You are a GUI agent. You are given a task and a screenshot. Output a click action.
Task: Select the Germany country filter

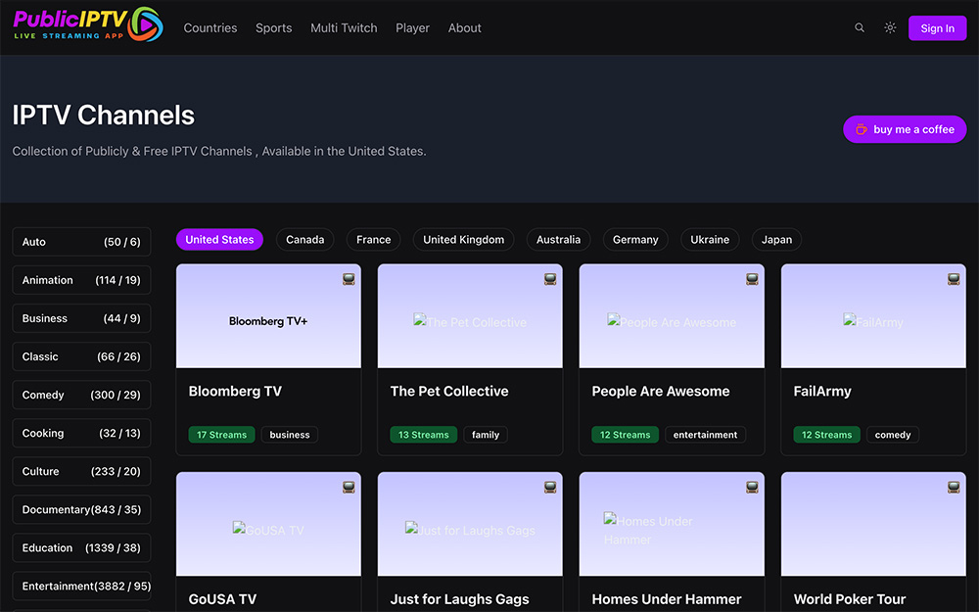click(x=635, y=240)
